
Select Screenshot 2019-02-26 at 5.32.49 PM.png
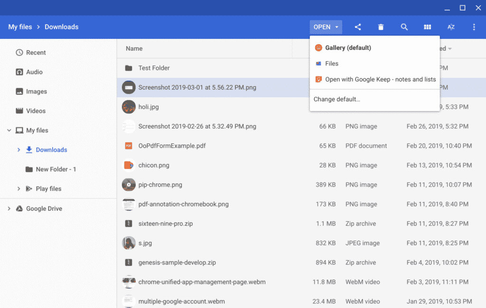coord(197,126)
